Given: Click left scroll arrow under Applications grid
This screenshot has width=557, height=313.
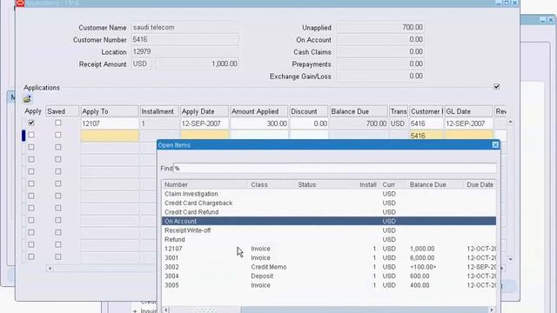Looking at the screenshot, I should coord(50,269).
